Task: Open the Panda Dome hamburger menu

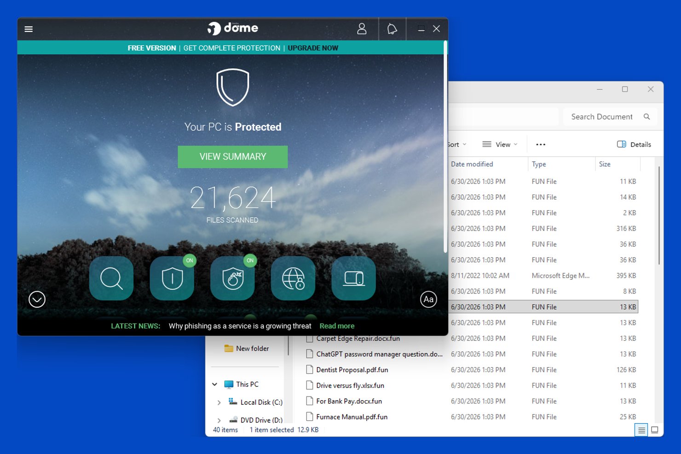Action: [29, 29]
